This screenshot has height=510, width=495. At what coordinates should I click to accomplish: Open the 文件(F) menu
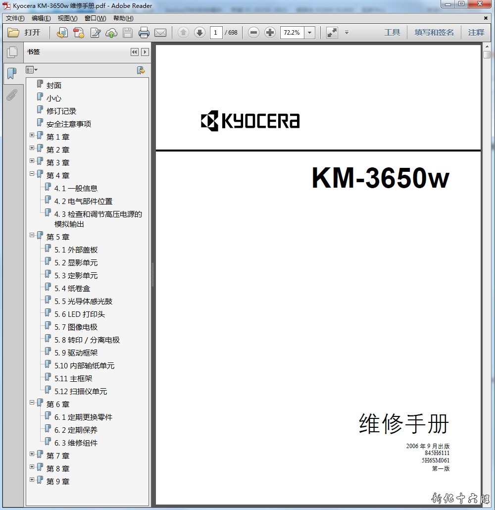15,18
